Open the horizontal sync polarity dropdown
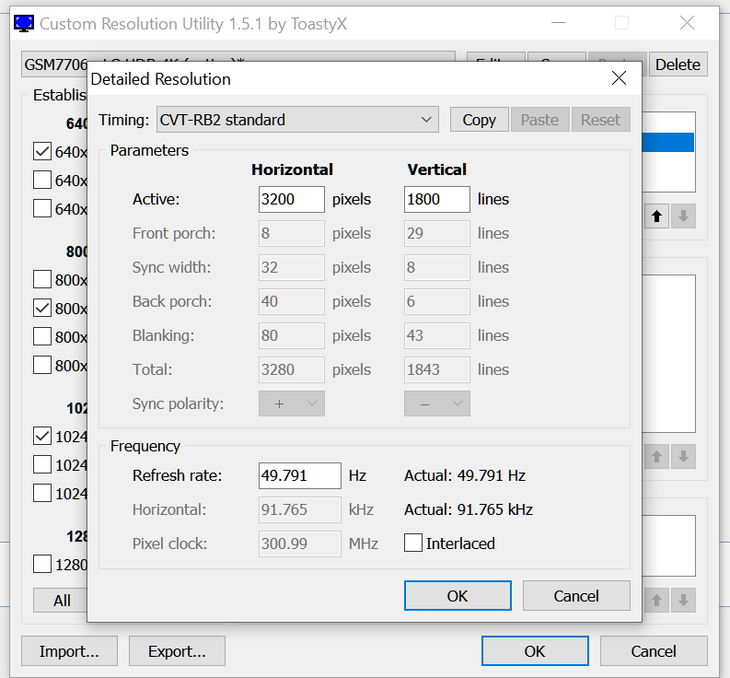The height and width of the screenshot is (678, 730). point(292,403)
